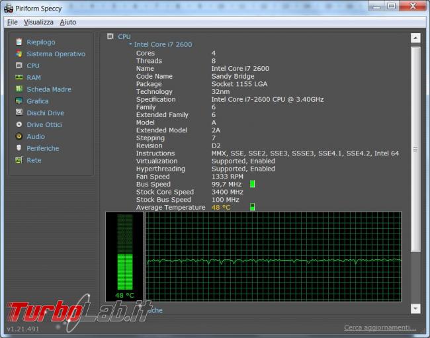Screen dimensions: 430x338
Task: Open the Riepilogo summary icon
Action: pyautogui.click(x=19, y=42)
